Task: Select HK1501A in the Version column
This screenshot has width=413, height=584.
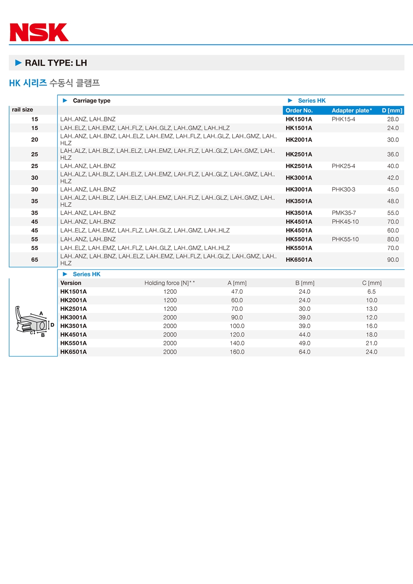Action: 74,292
